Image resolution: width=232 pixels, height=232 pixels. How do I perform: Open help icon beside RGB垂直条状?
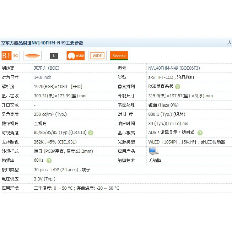pos(178,86)
